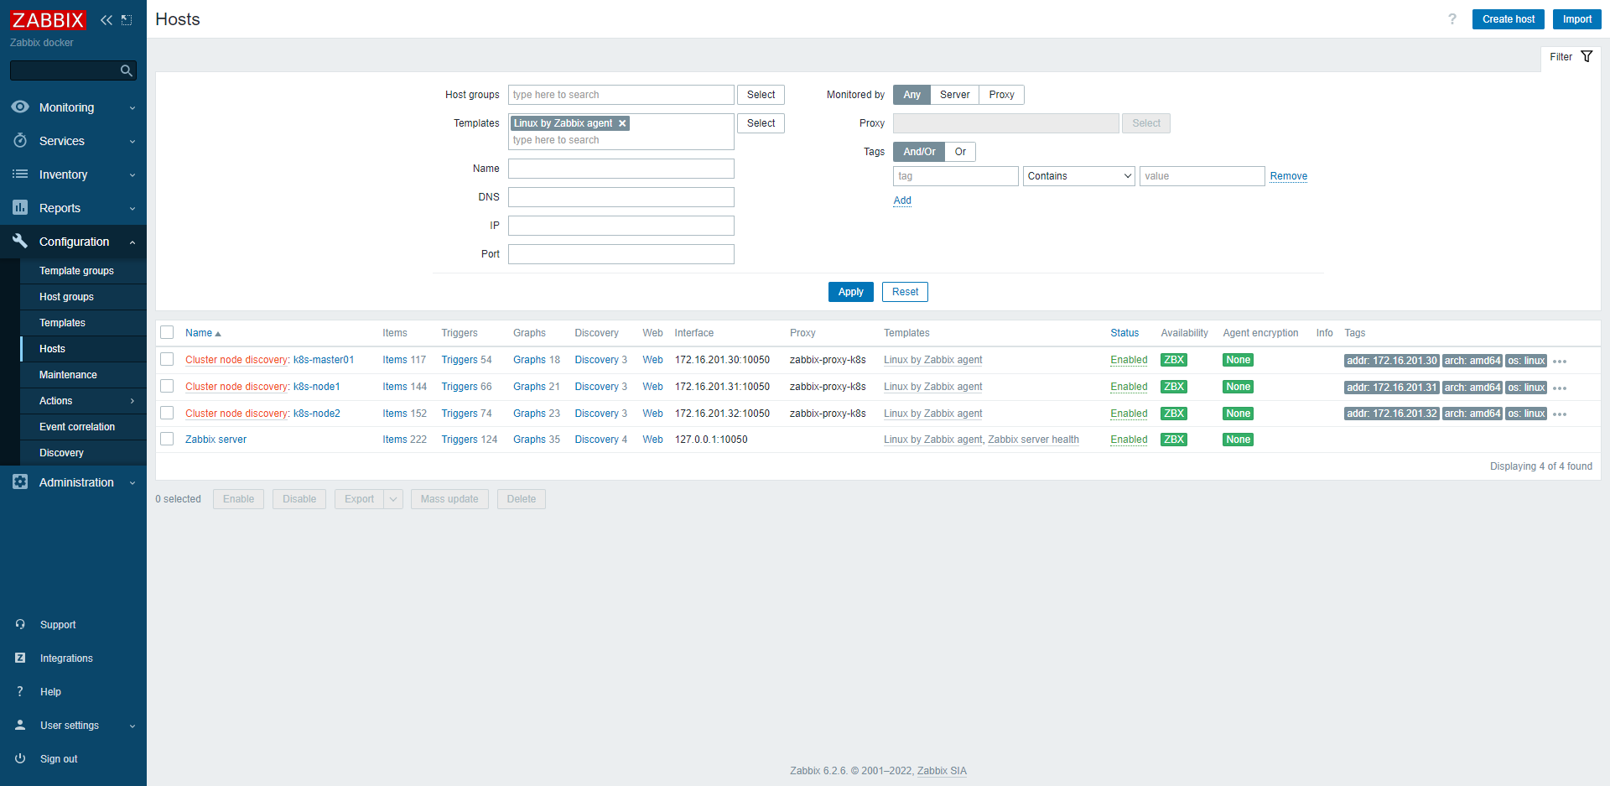
Task: Open the Contains tag operator dropdown
Action: tap(1079, 176)
